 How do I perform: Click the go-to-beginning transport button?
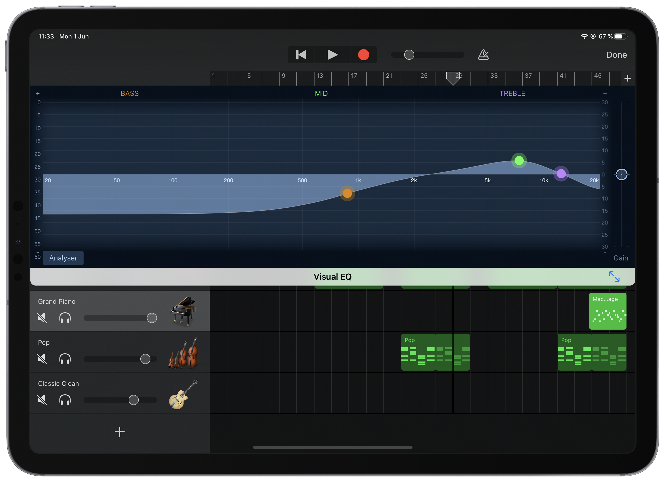click(301, 55)
